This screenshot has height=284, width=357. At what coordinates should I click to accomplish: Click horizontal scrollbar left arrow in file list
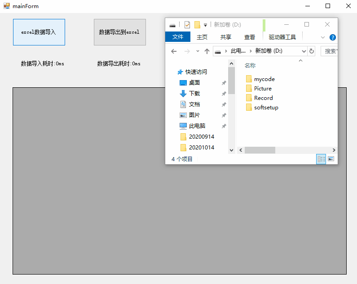click(241, 150)
